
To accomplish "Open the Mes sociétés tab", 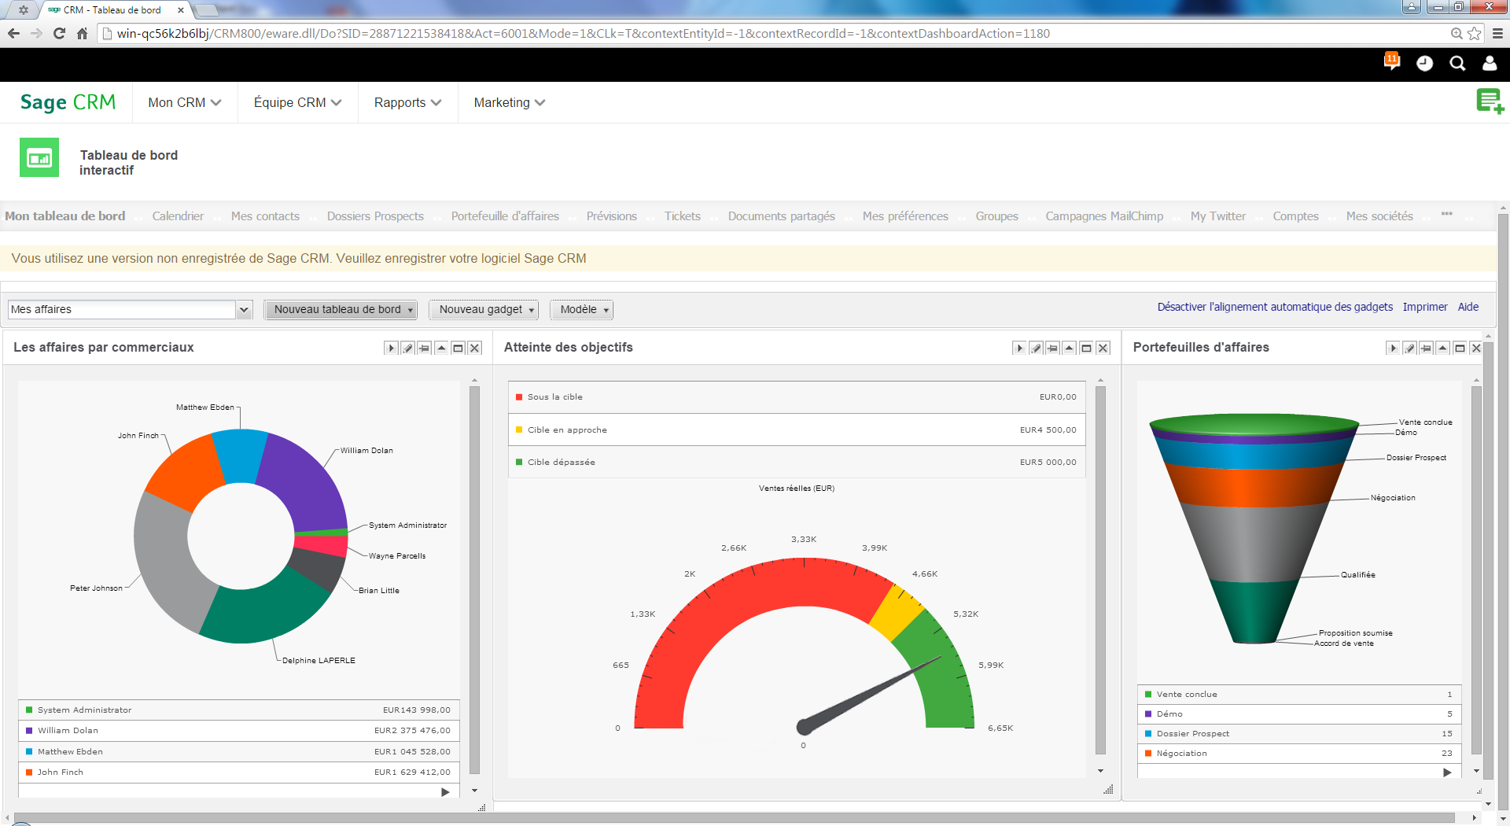I will (x=1379, y=216).
